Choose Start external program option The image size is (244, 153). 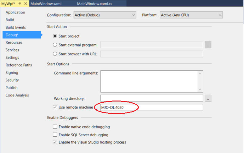(x=55, y=45)
